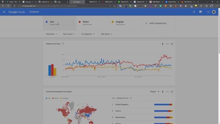
Task: Select the Netherlands region row
Action: [142, 117]
